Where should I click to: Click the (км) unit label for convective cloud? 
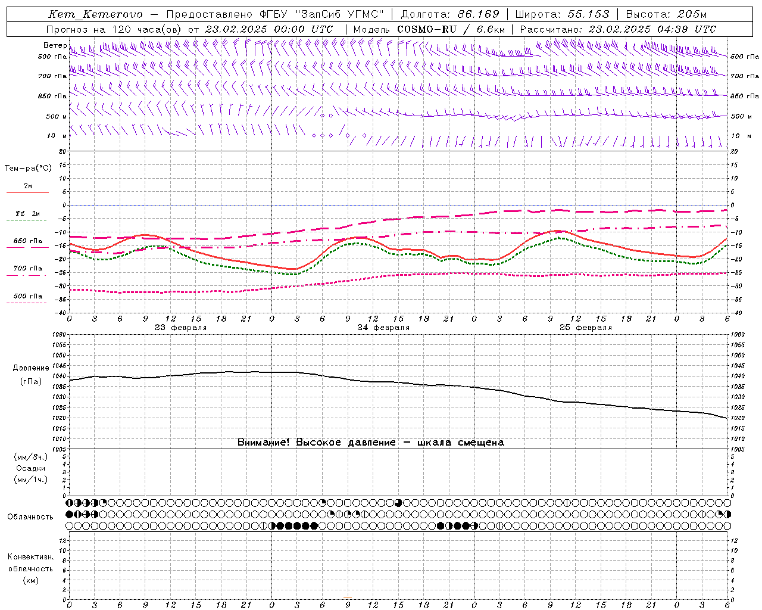pos(30,580)
